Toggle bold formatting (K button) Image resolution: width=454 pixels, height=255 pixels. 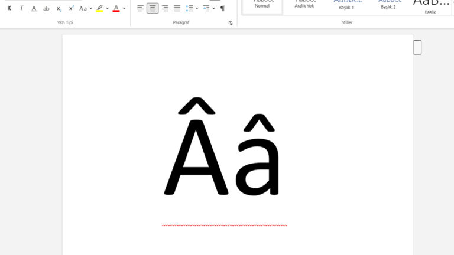[9, 8]
